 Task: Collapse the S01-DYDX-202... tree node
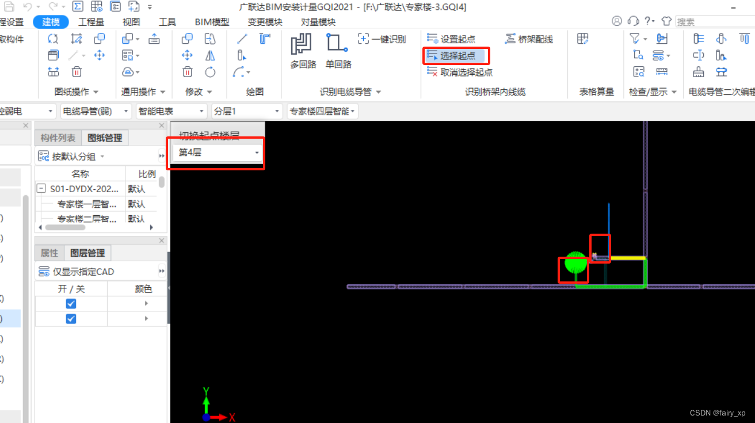click(41, 188)
